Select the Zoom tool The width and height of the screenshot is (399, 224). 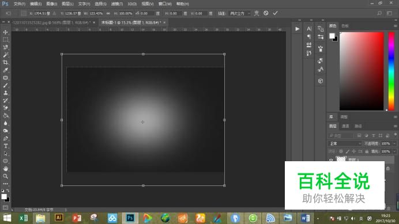[5, 176]
